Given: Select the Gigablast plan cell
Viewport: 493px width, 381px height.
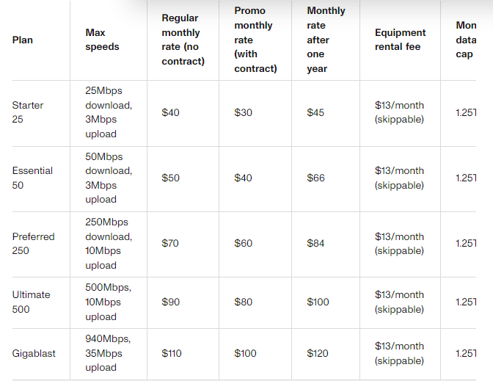Looking at the screenshot, I should pyautogui.click(x=34, y=353).
